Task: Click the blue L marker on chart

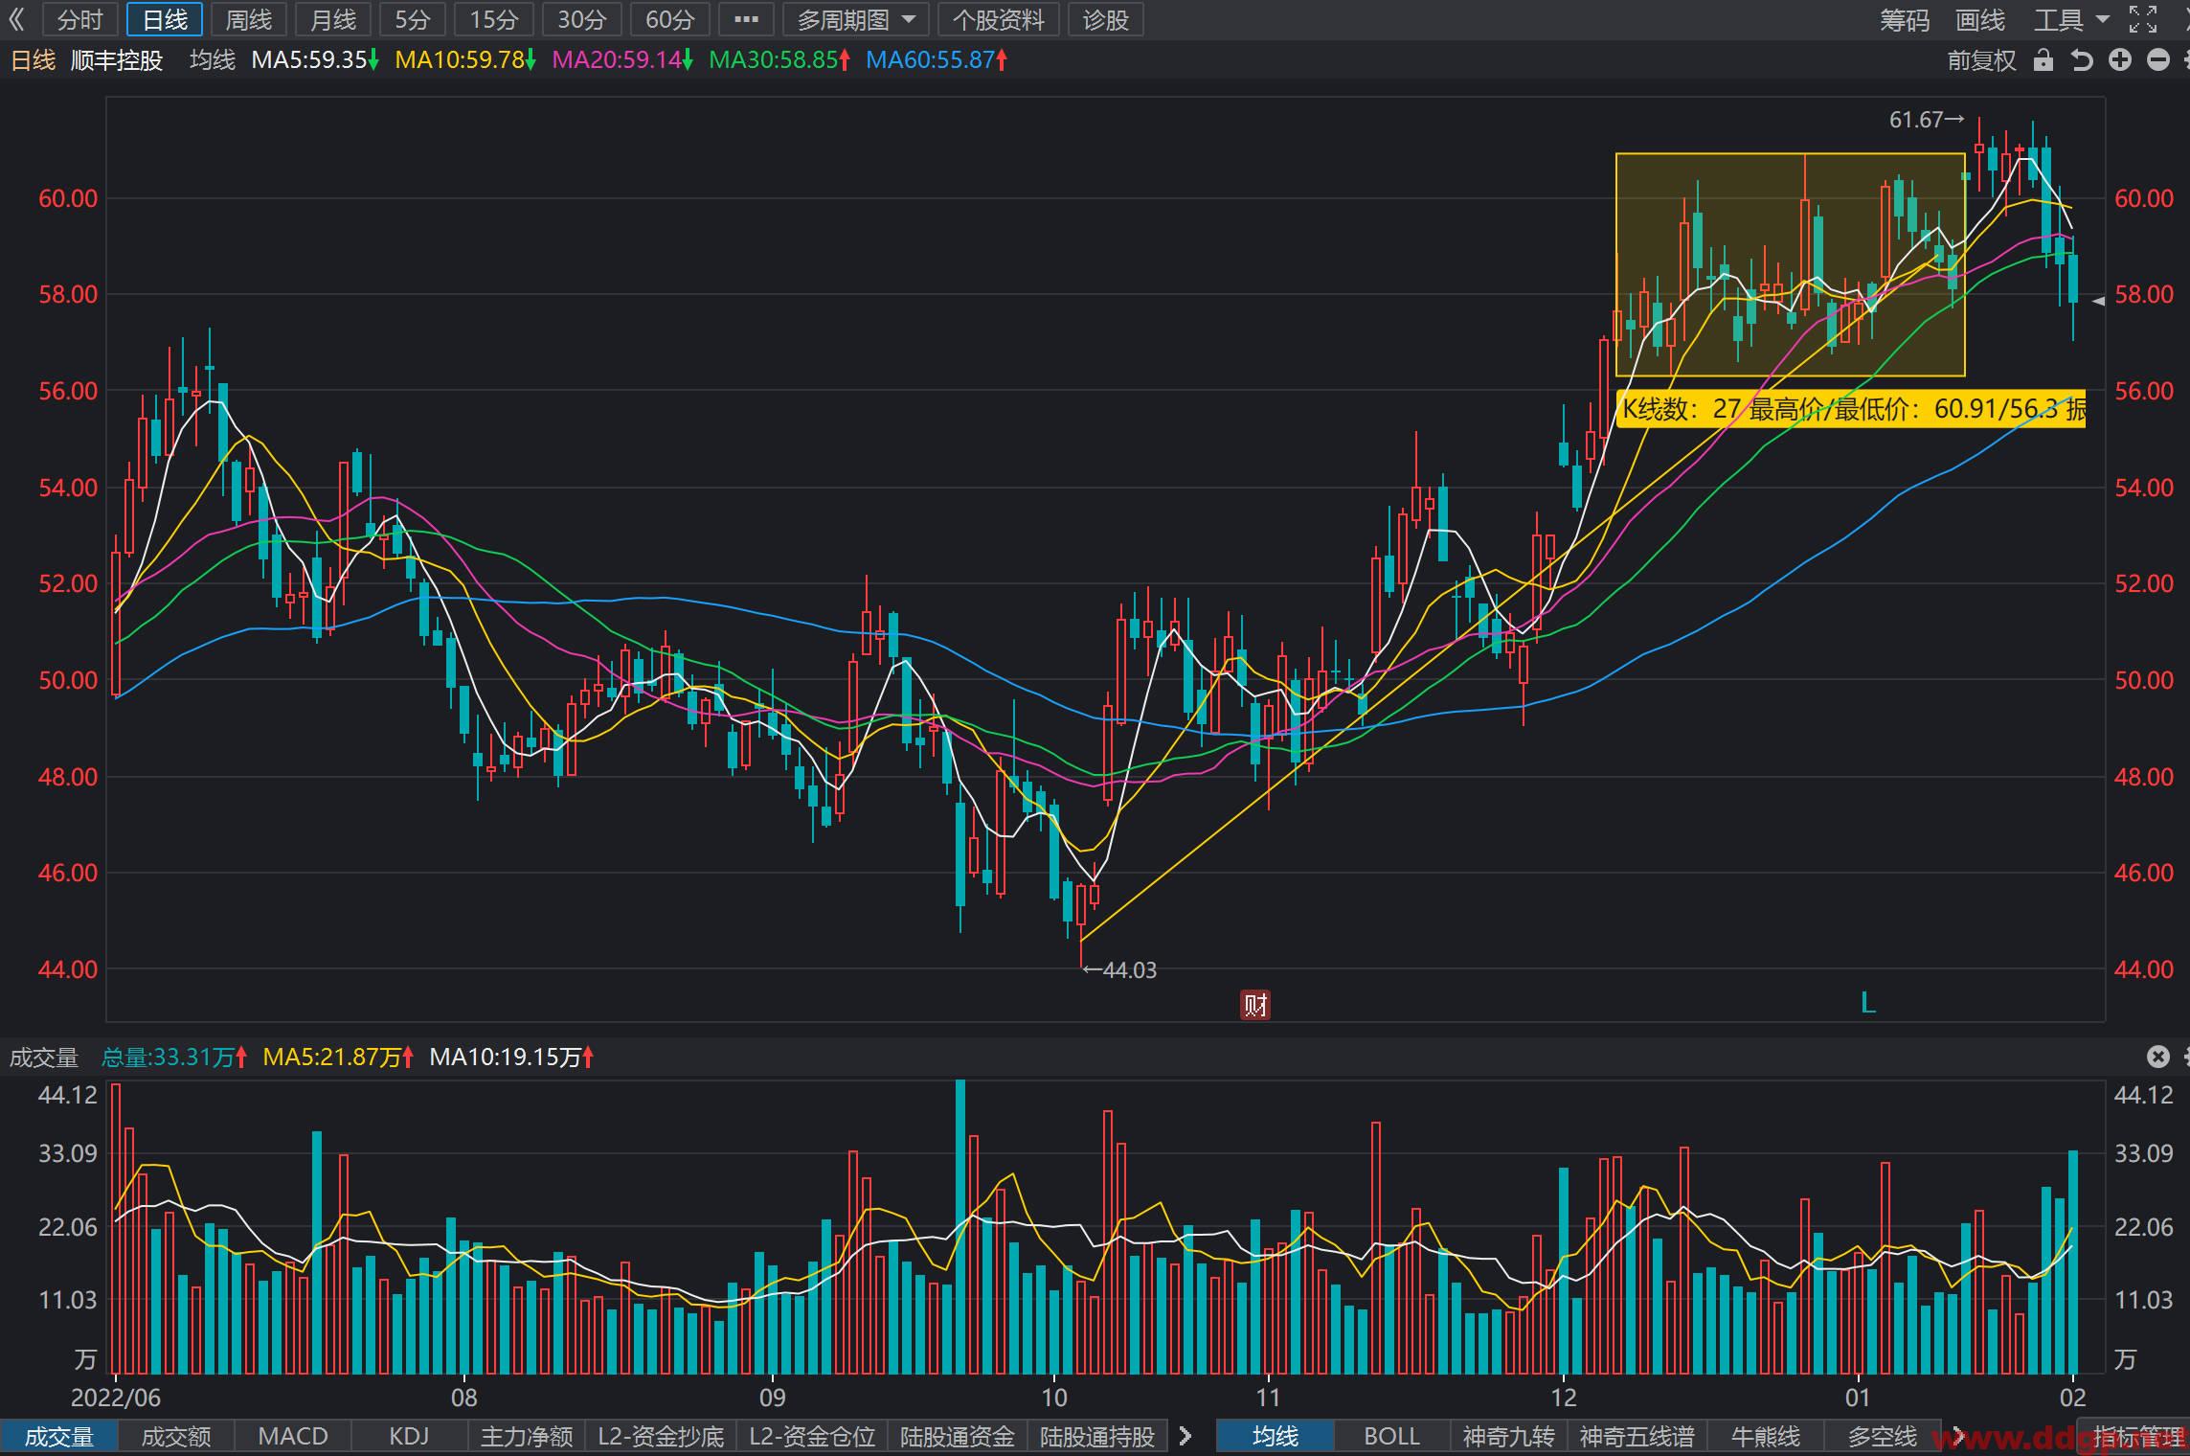Action: pos(1868,1003)
